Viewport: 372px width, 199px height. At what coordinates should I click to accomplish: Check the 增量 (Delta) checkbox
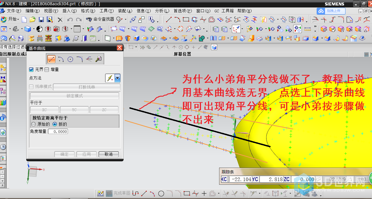click(x=47, y=70)
